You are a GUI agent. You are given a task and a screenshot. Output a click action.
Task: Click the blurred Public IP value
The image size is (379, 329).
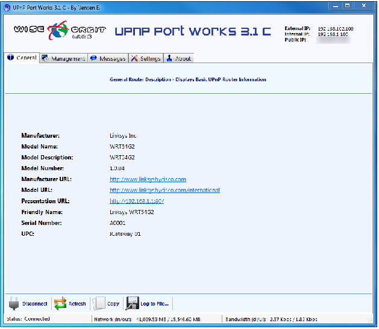click(333, 40)
